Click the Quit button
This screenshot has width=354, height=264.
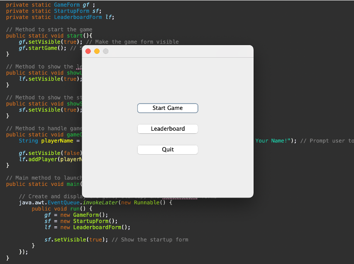coord(167,149)
